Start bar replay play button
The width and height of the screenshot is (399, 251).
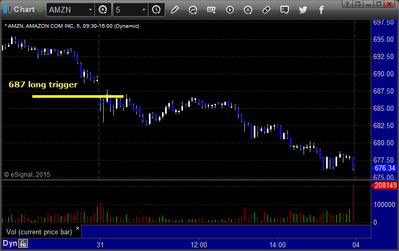pos(230,10)
